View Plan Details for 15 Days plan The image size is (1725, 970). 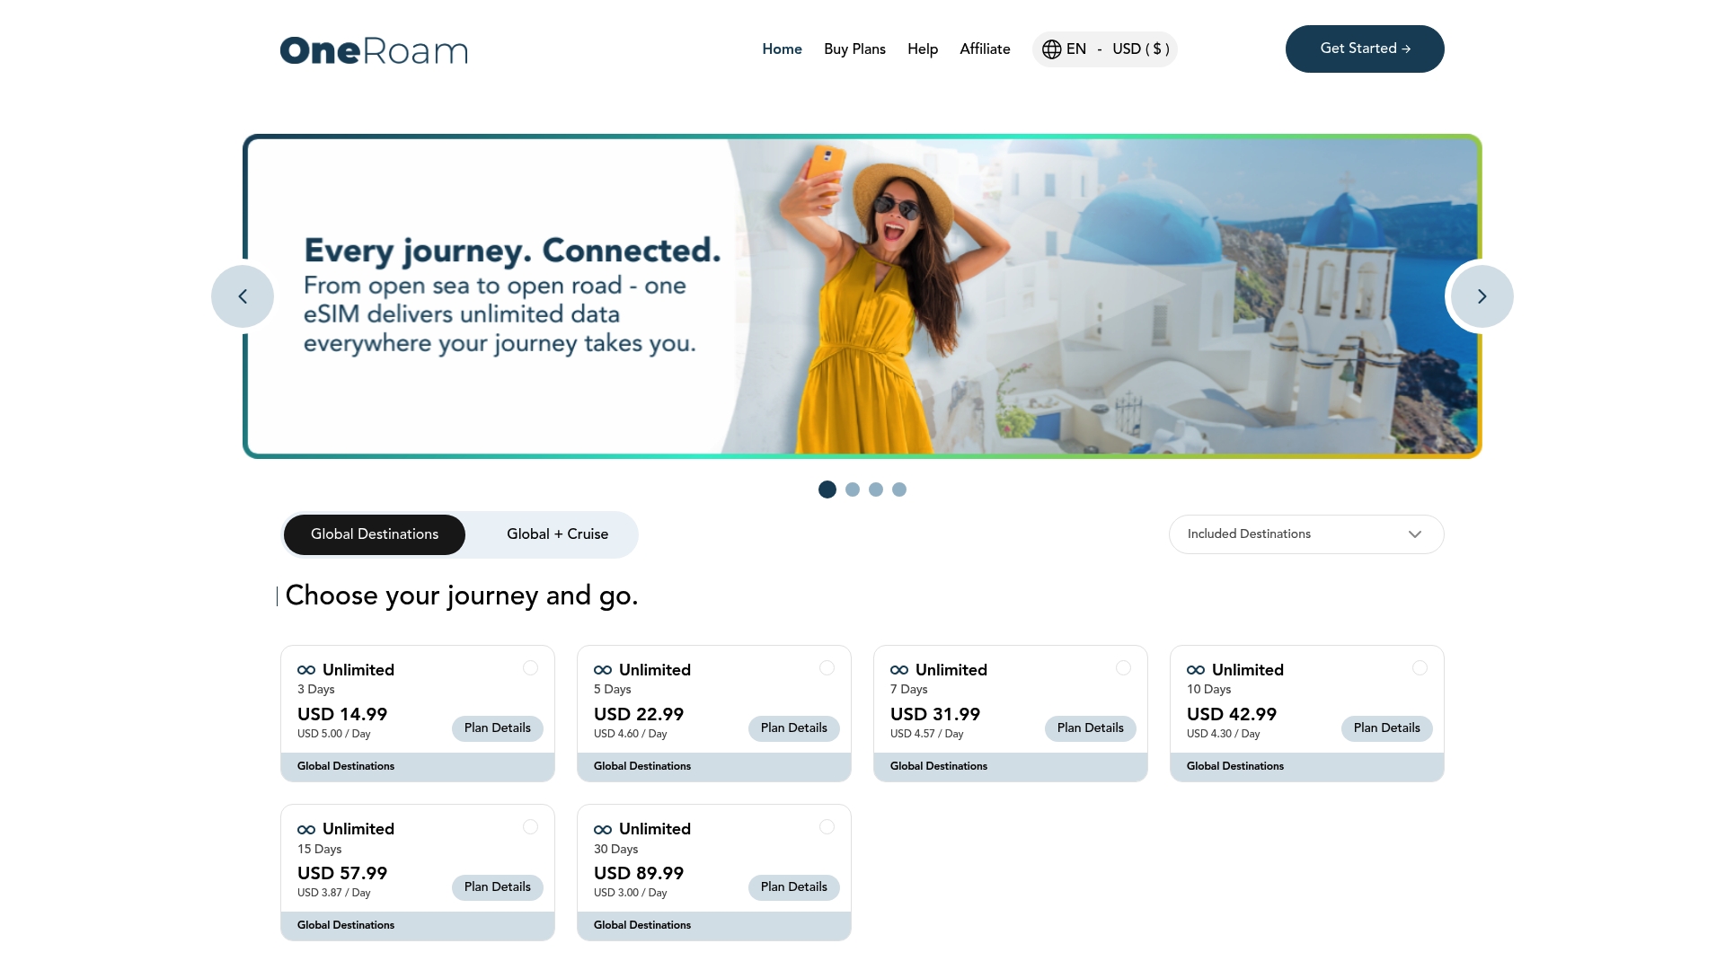pos(498,887)
